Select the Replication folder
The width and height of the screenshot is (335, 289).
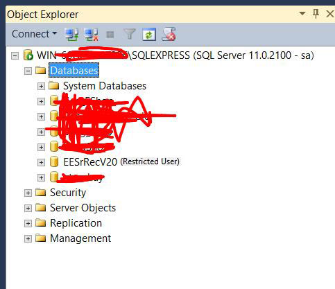(x=76, y=223)
